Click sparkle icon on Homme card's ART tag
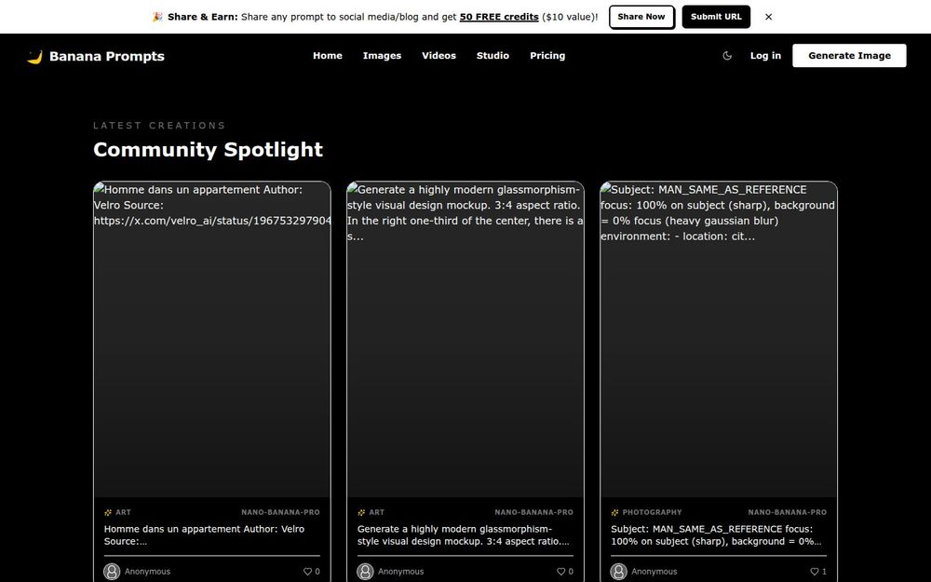The height and width of the screenshot is (582, 931). pos(108,512)
